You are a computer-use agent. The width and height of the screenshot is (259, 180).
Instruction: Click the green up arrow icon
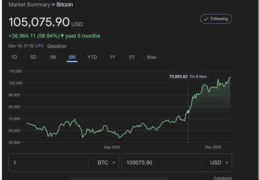(x=62, y=36)
